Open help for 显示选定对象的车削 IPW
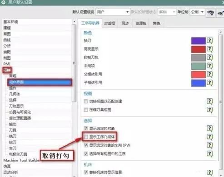The width and height of the screenshot is (224, 177). [x=209, y=145]
